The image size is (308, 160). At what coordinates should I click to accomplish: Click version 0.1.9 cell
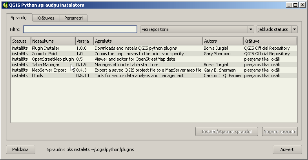pyautogui.click(x=81, y=65)
